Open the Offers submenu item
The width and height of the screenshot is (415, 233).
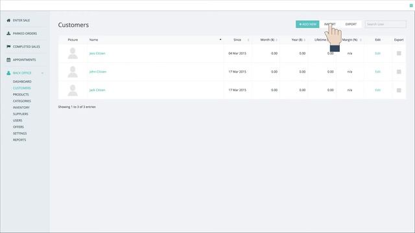tap(18, 127)
